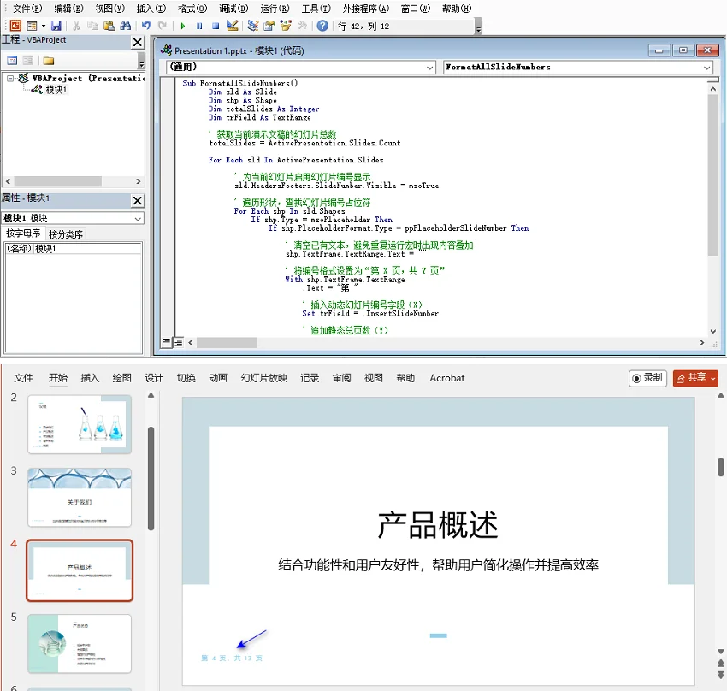Screen dimensions: 727x691
Task: Stop the macro with the Reset icon
Action: (216, 26)
